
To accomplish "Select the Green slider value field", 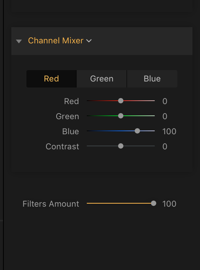I will click(165, 117).
